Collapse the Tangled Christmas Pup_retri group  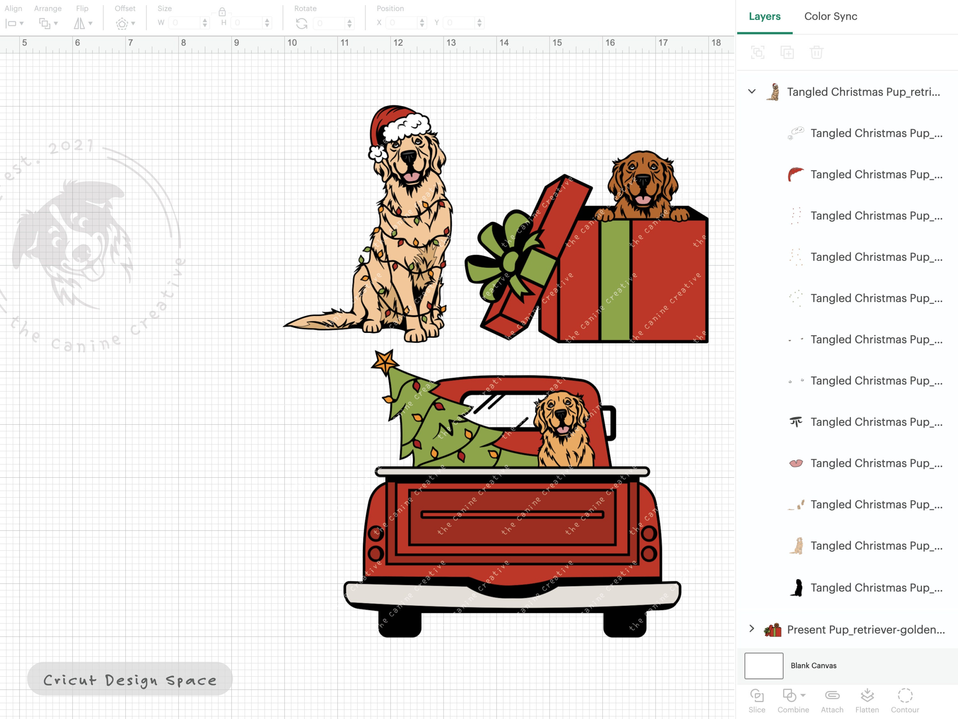click(x=752, y=91)
